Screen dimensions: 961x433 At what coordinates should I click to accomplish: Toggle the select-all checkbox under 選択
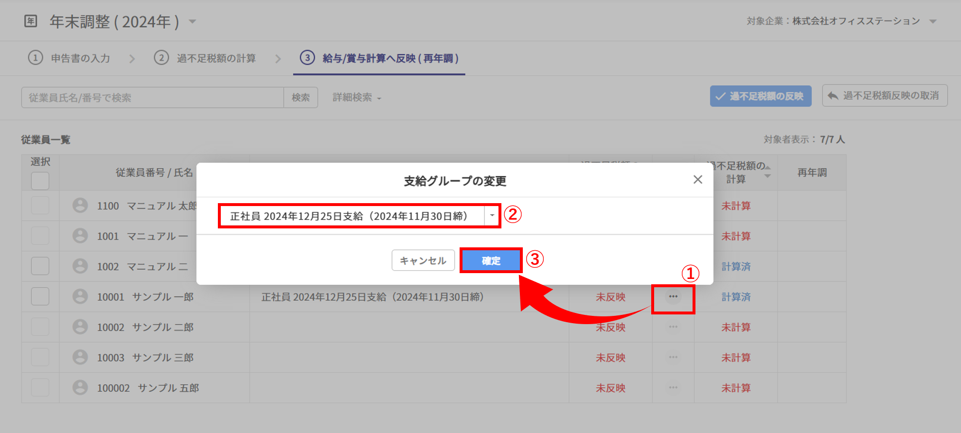40,181
